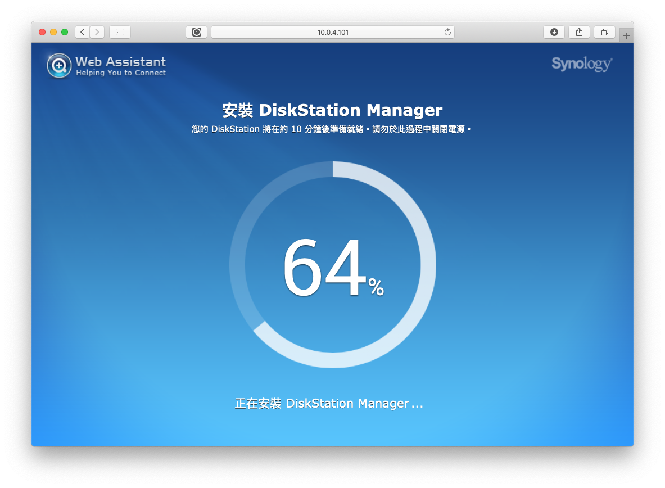The width and height of the screenshot is (665, 488).
Task: Open the Share menu icon
Action: pos(580,32)
